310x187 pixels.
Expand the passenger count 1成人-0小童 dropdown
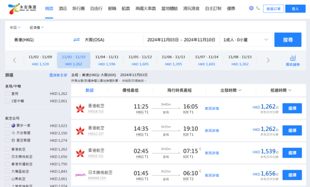[x=246, y=40]
